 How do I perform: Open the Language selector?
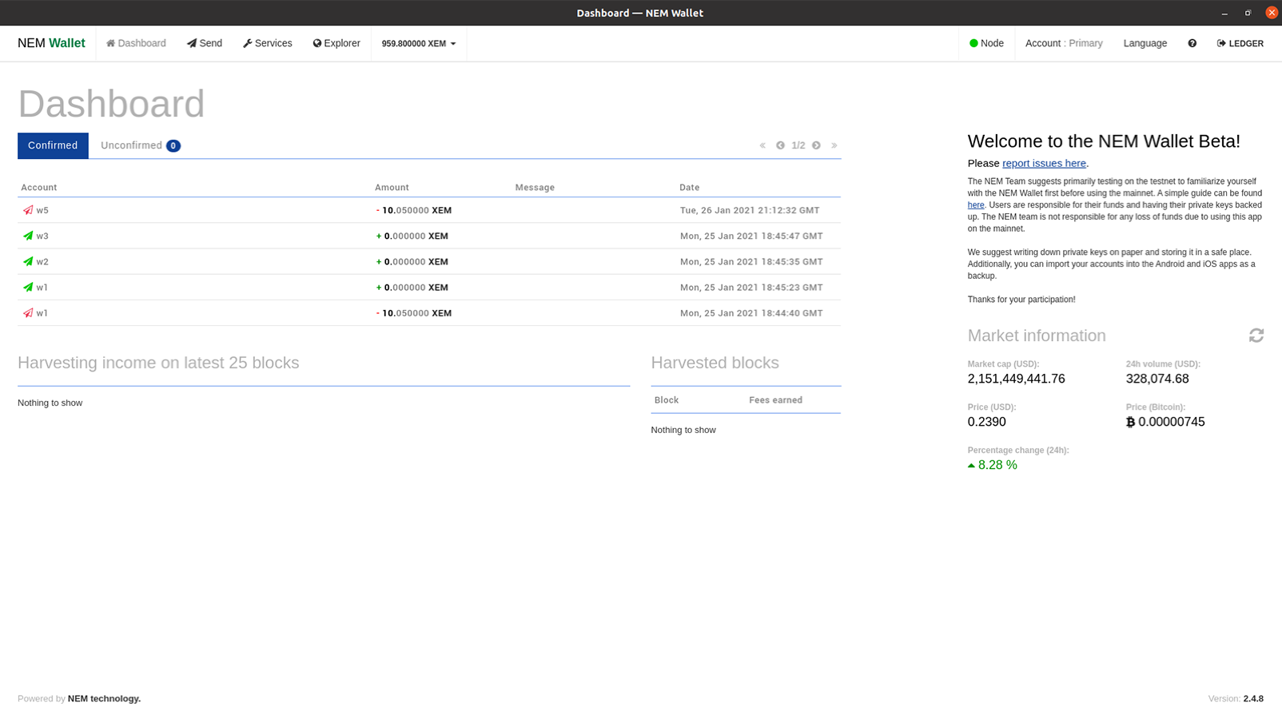tap(1145, 43)
